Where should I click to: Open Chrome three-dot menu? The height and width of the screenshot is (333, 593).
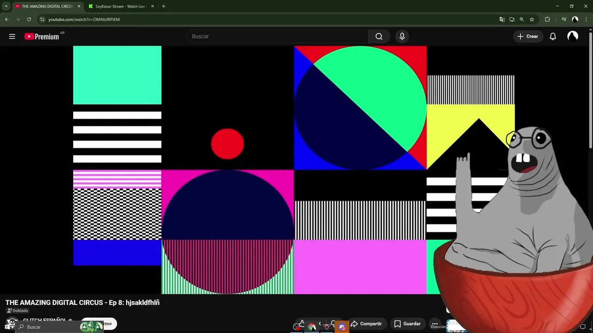tap(586, 19)
